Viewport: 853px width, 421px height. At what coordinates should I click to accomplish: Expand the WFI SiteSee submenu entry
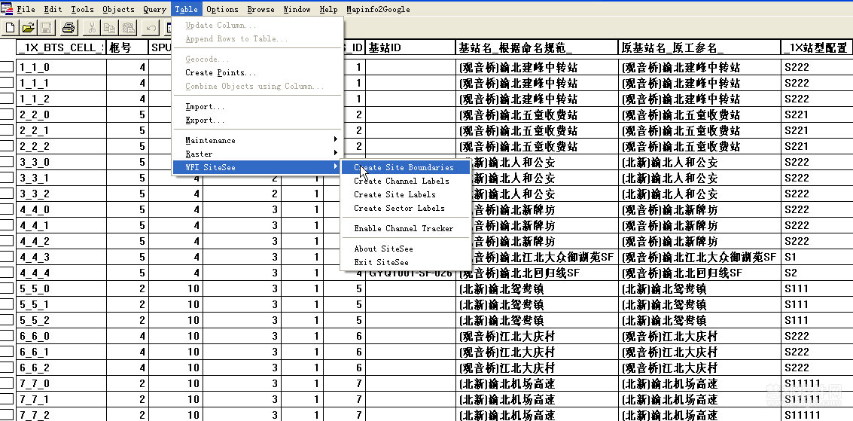257,167
